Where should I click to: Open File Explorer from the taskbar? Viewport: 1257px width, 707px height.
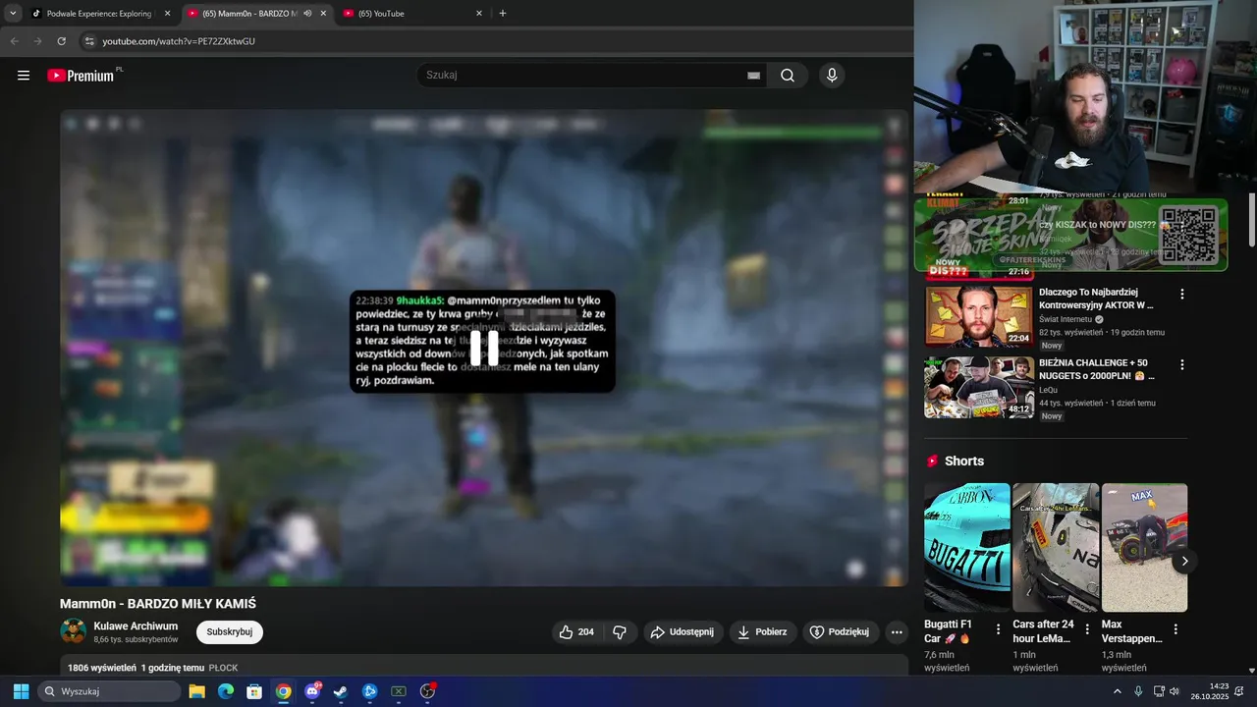[x=196, y=691]
